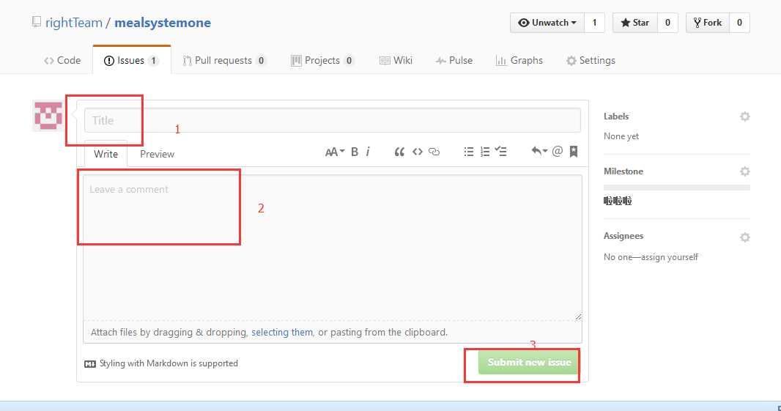Insert a quote block
Image resolution: width=781 pixels, height=411 pixels.
[x=399, y=152]
